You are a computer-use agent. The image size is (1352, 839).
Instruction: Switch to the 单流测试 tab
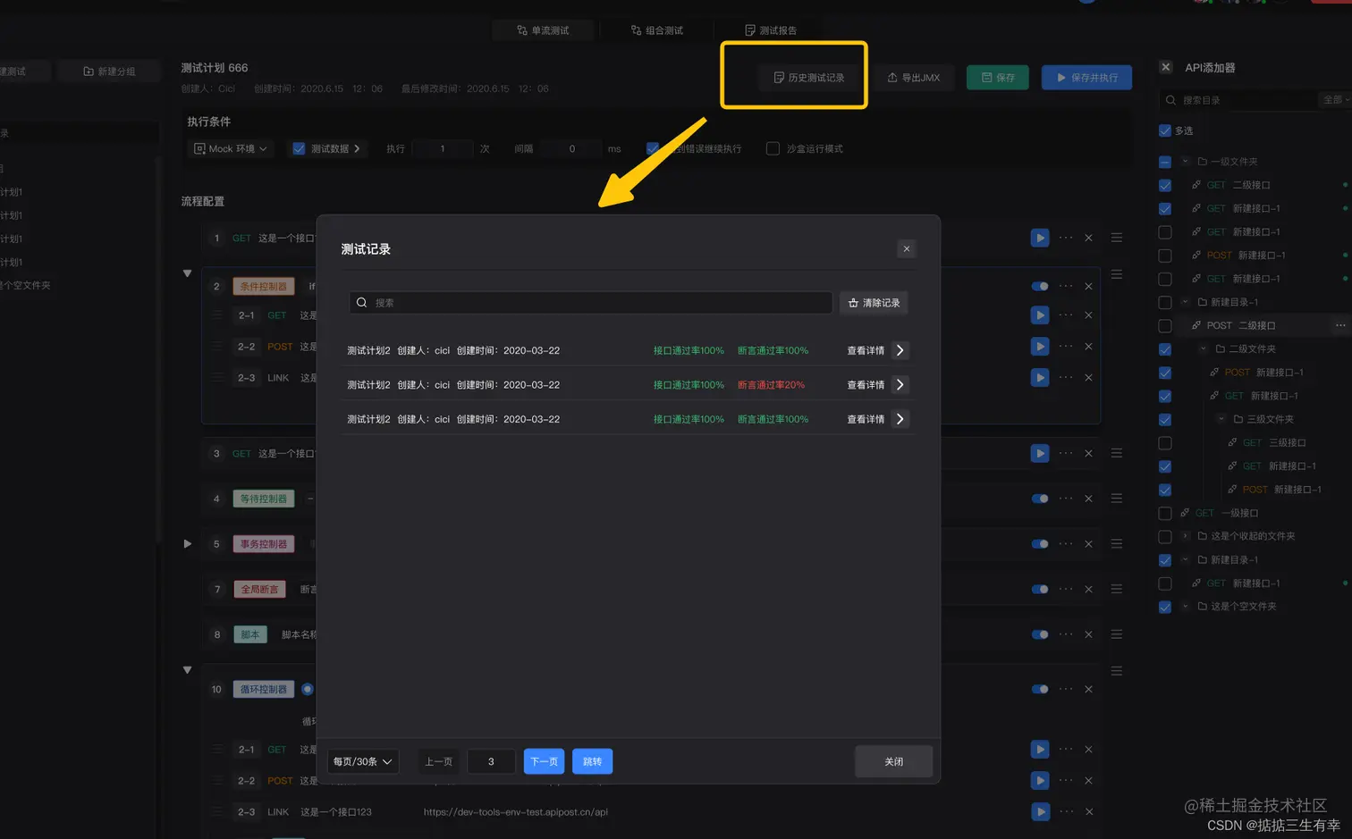(543, 30)
